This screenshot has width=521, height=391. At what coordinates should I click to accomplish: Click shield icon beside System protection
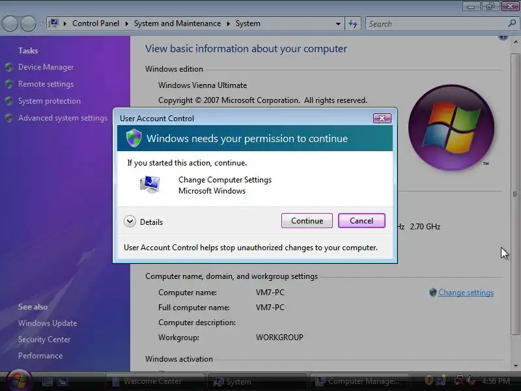pyautogui.click(x=9, y=101)
